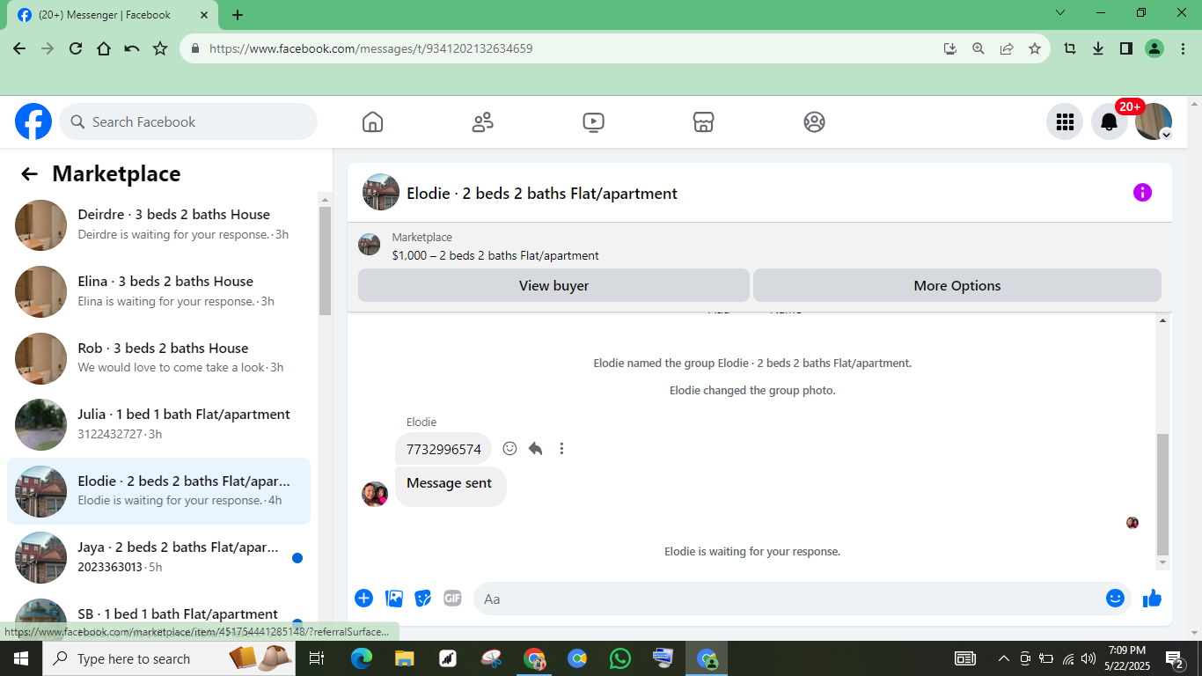This screenshot has height=676, width=1202.
Task: Toggle the browser side panel
Action: coord(1126,48)
